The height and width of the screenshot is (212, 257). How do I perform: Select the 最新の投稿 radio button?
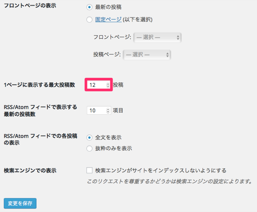89,7
